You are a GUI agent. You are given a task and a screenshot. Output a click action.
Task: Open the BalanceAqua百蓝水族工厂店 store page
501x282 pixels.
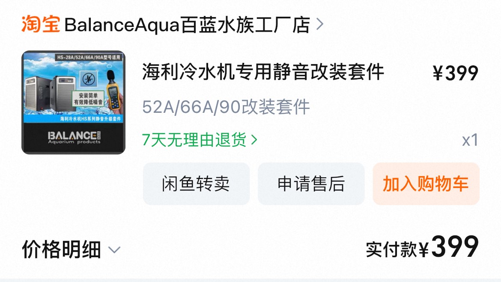[x=187, y=25]
